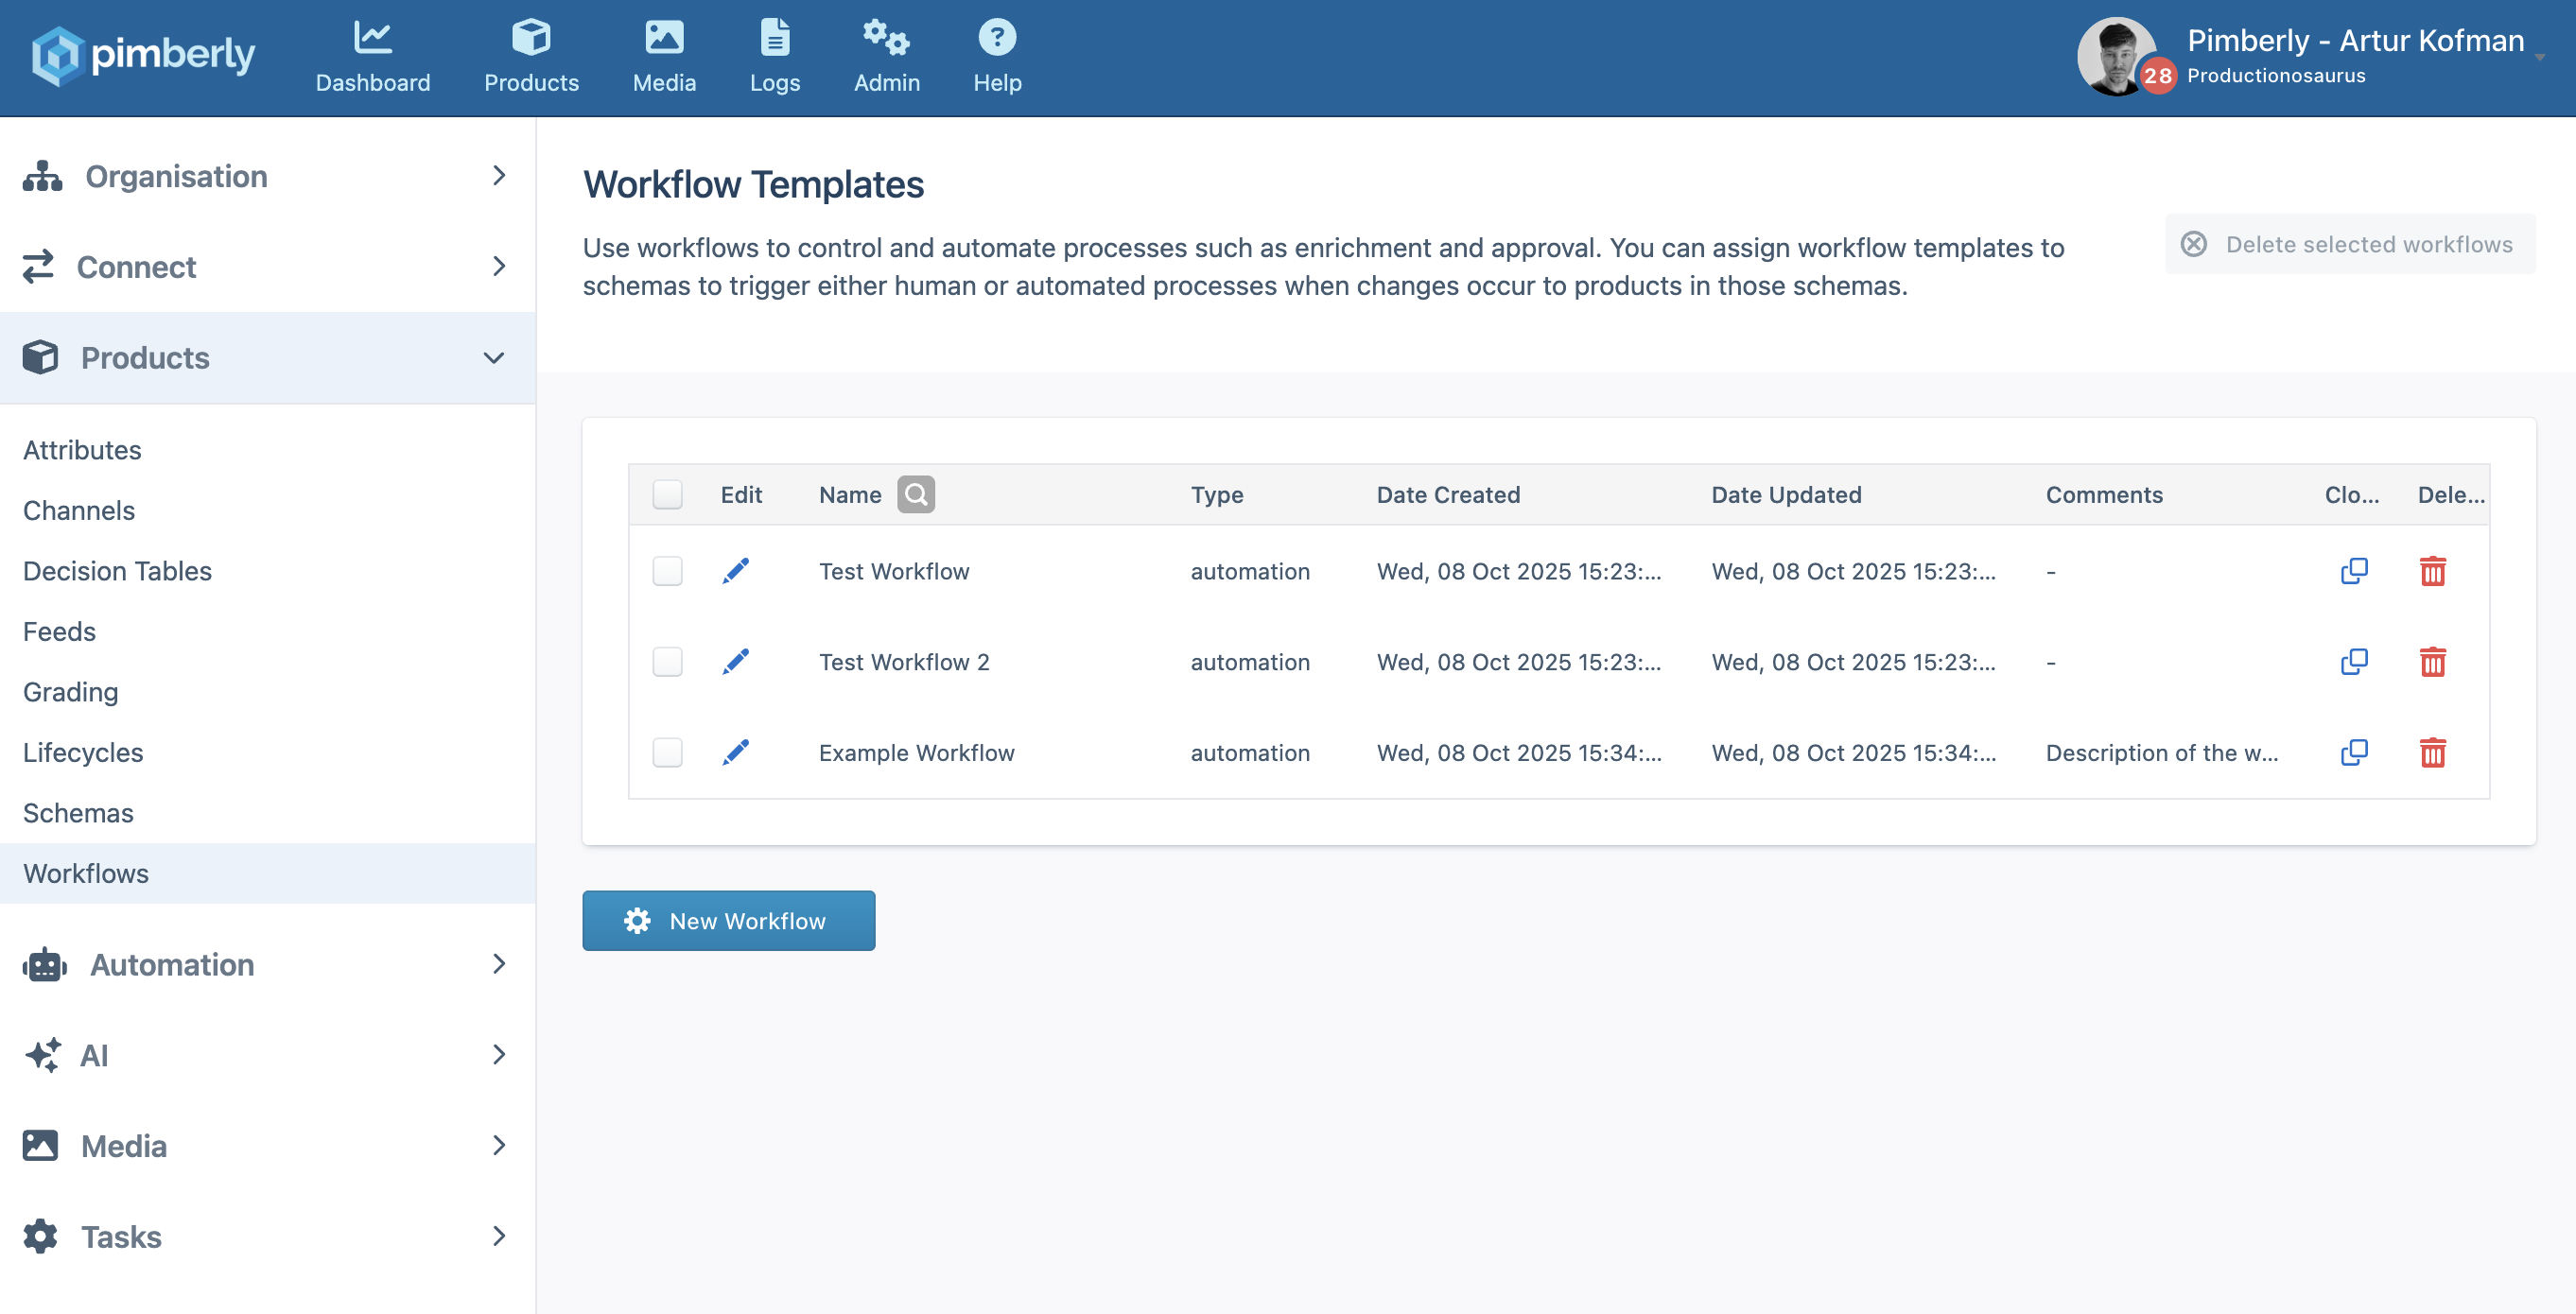Delete Example Workflow using the trash icon
Screen dimensions: 2576x1314
pos(2432,752)
